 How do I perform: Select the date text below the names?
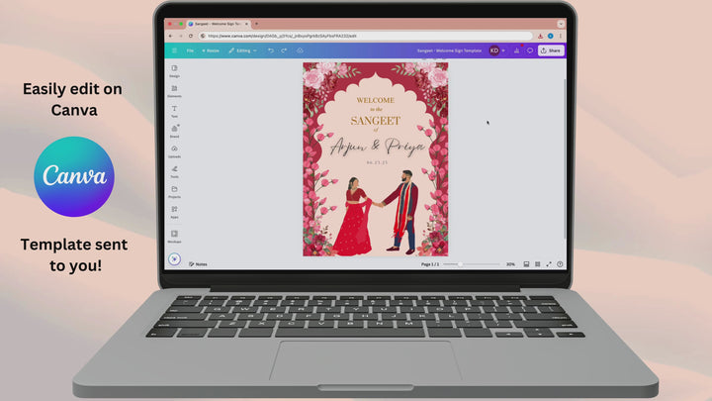click(377, 162)
